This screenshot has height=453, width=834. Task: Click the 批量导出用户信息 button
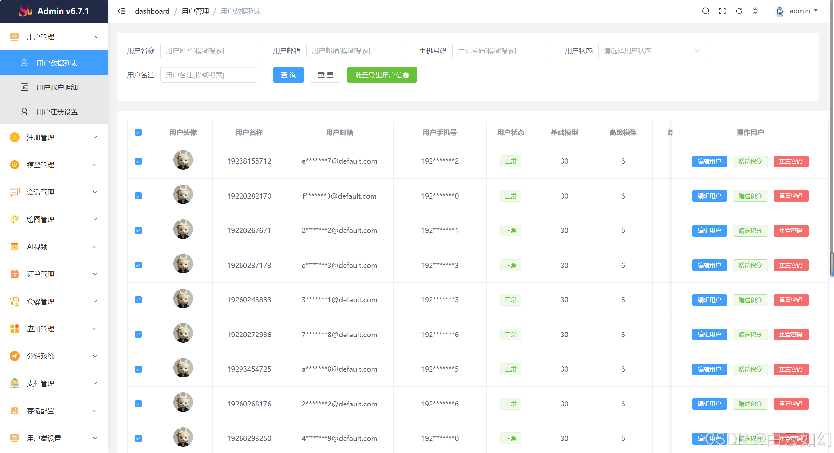click(382, 75)
